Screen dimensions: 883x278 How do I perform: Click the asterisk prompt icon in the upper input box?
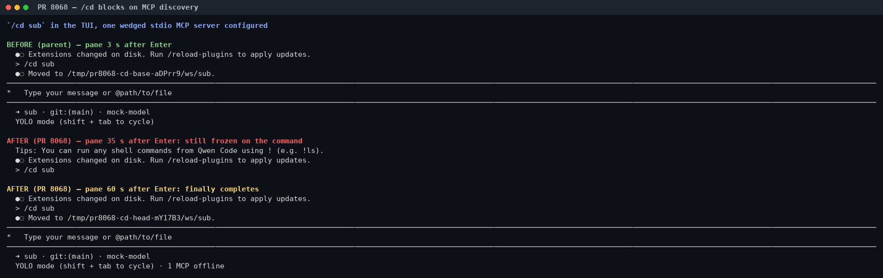coord(9,93)
